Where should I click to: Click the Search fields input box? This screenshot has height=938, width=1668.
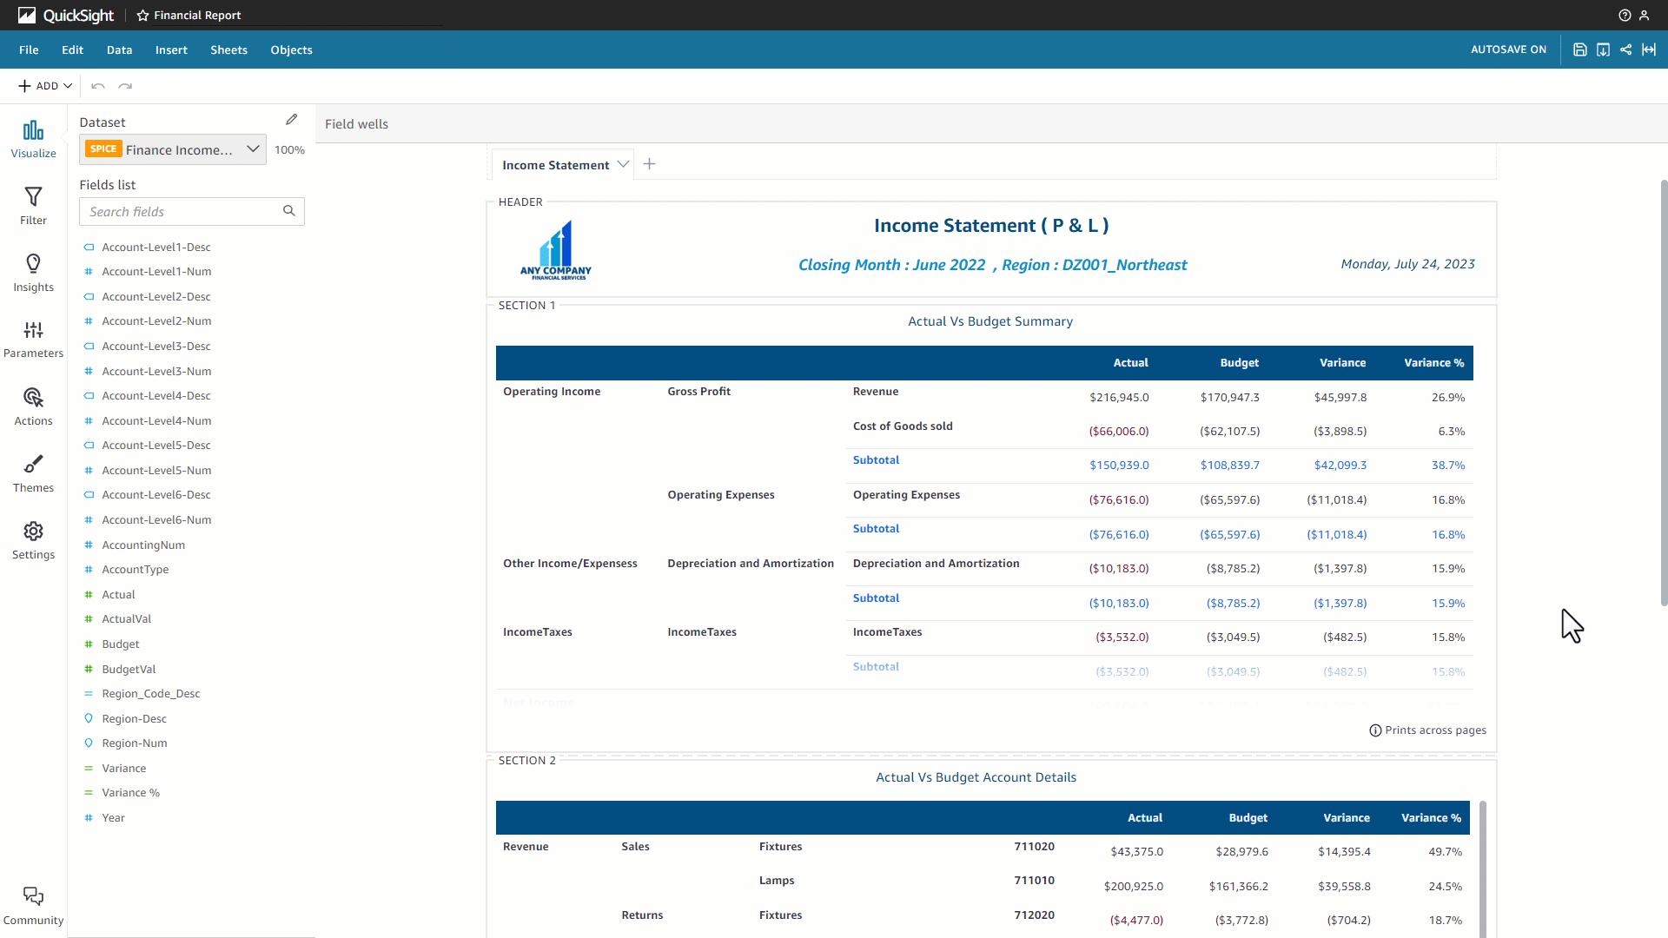click(182, 211)
